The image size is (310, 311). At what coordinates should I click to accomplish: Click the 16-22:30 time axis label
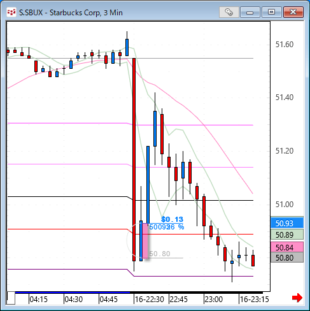[150, 300]
